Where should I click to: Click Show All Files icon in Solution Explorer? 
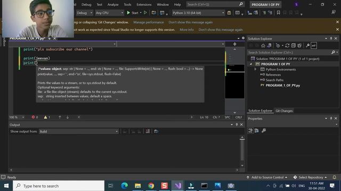[x=299, y=46]
